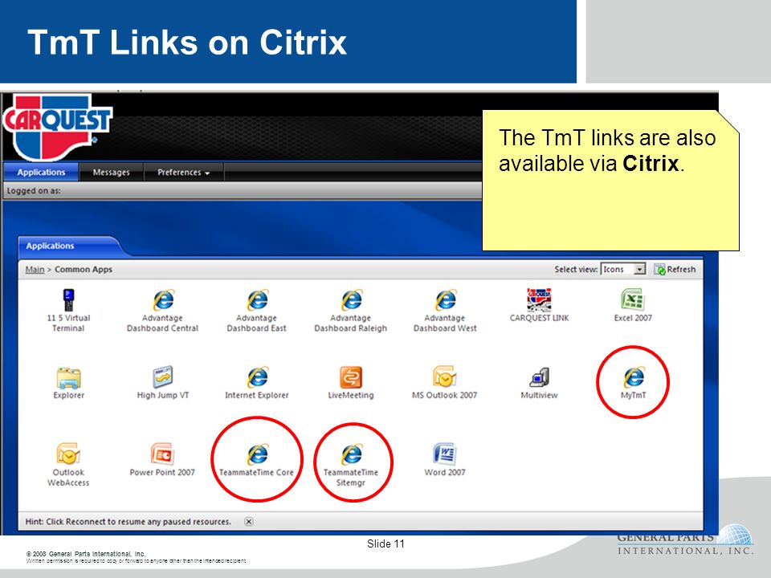Screen dimensions: 771x578
Task: Switch to the Messages tab
Action: click(x=111, y=173)
